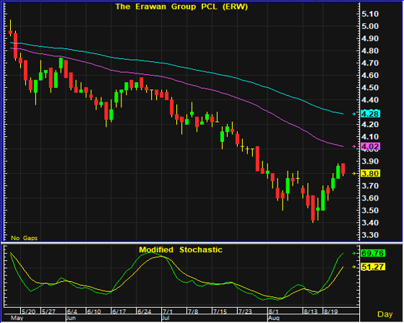Click the yellow arrow beside 51.27
404x323 pixels.
point(354,267)
